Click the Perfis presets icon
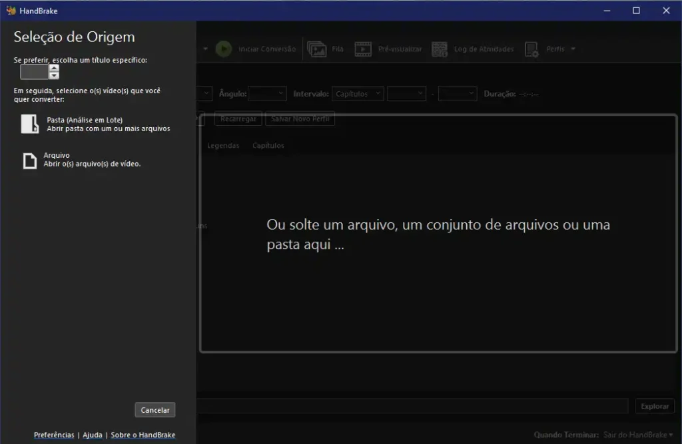Image resolution: width=682 pixels, height=444 pixels. point(531,49)
